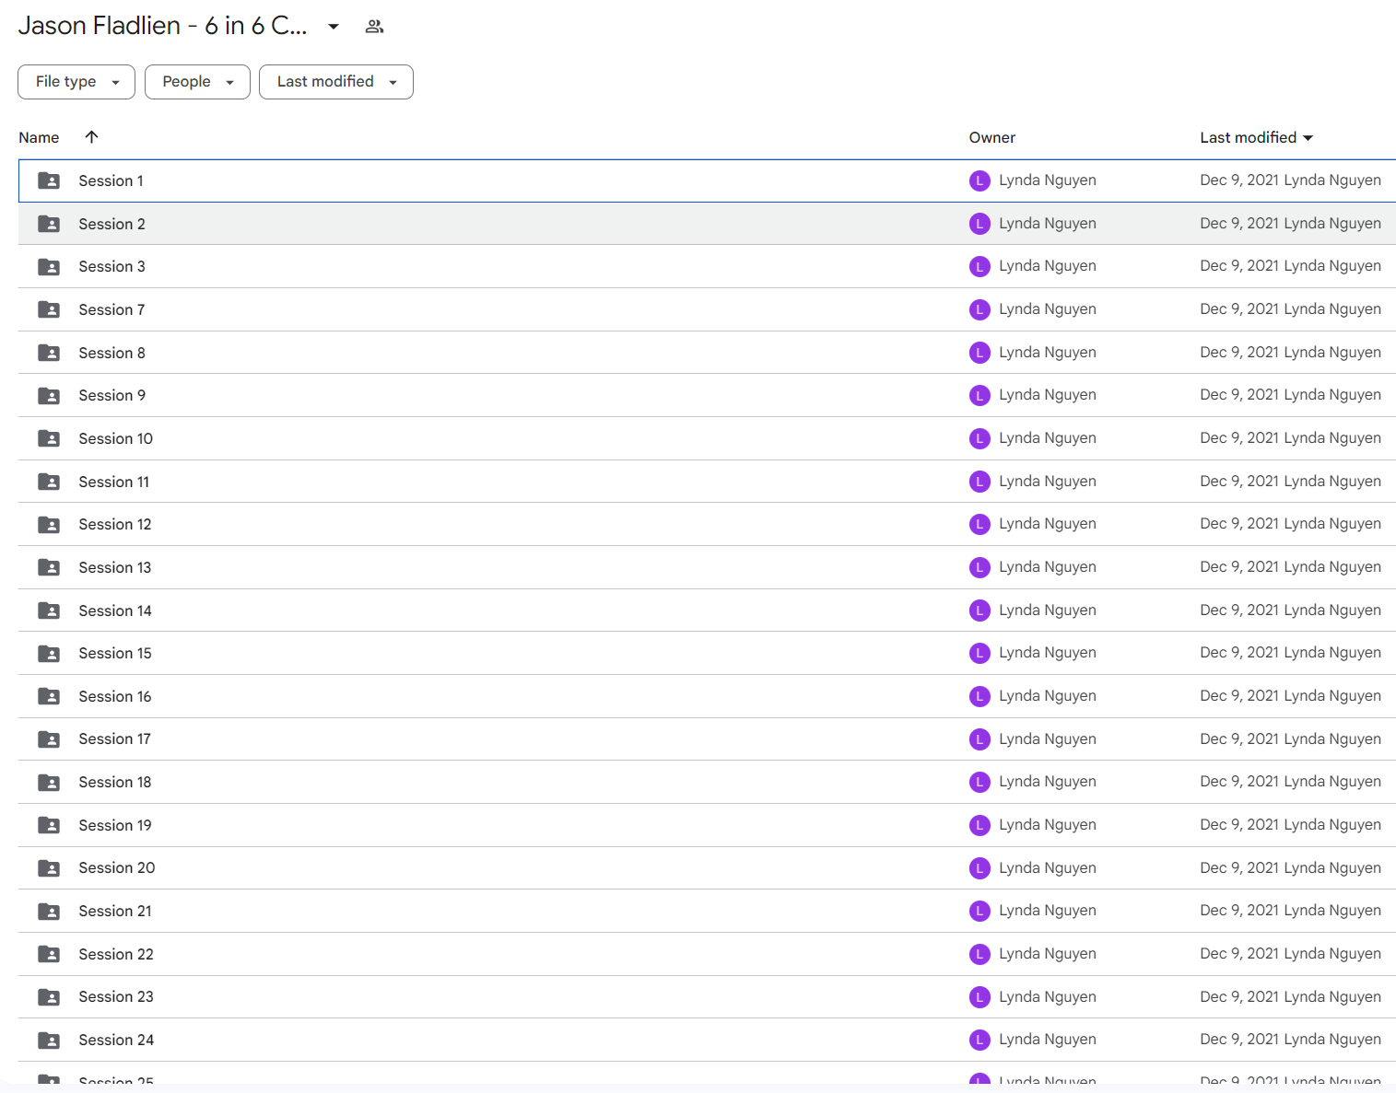Select the Session 9 folder name

pyautogui.click(x=111, y=395)
